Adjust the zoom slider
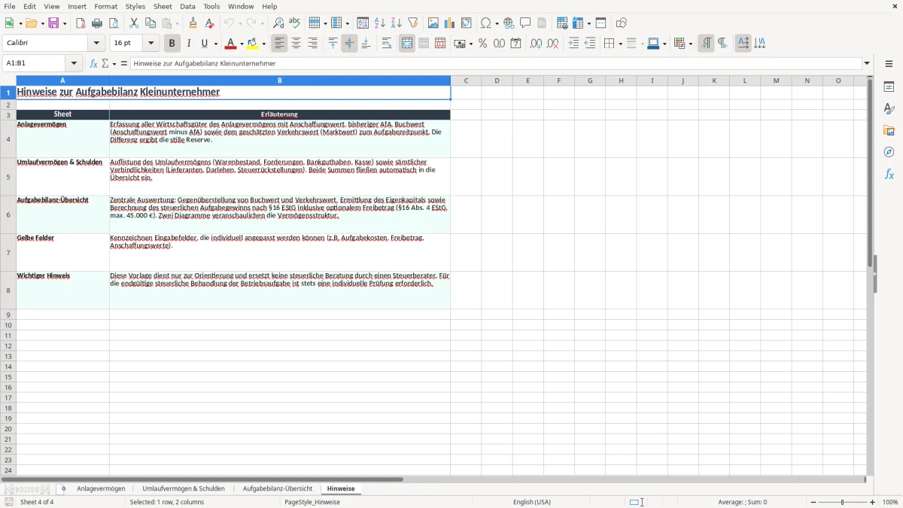Screen dimensions: 903x508 tap(843, 502)
